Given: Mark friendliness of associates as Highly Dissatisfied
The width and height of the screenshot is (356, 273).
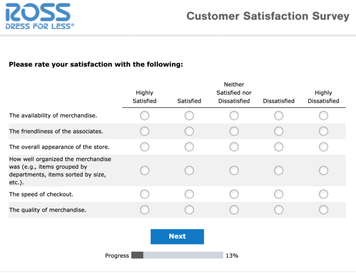Looking at the screenshot, I should click(x=324, y=131).
